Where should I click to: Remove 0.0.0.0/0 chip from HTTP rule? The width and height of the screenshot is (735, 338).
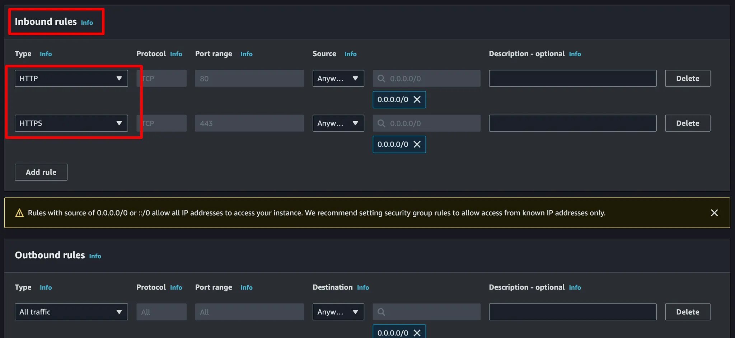pyautogui.click(x=417, y=100)
